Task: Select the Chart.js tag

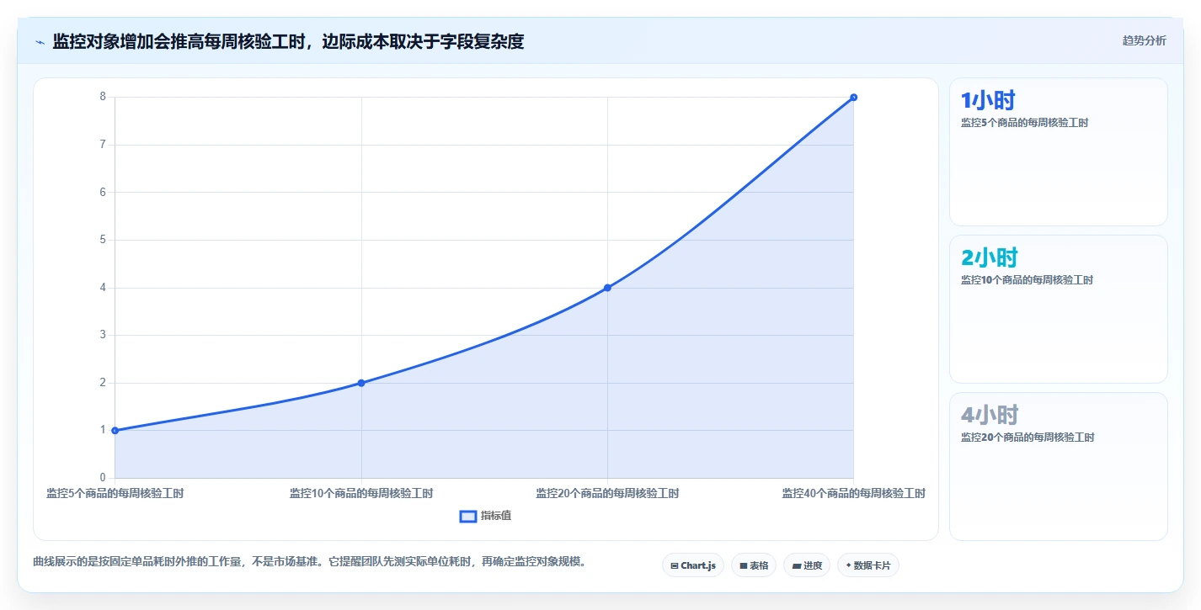Action: [x=693, y=565]
